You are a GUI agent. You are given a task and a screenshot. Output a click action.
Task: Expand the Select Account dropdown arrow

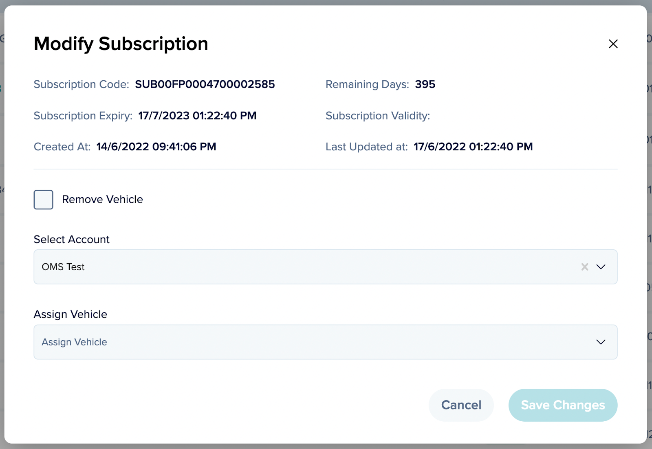[601, 267]
